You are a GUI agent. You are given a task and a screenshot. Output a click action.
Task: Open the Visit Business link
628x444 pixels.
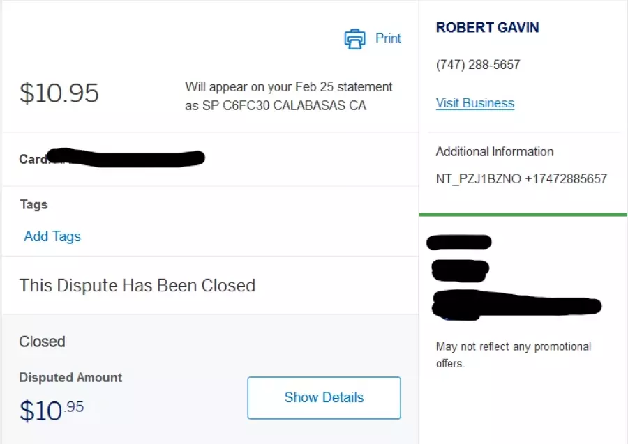point(475,103)
